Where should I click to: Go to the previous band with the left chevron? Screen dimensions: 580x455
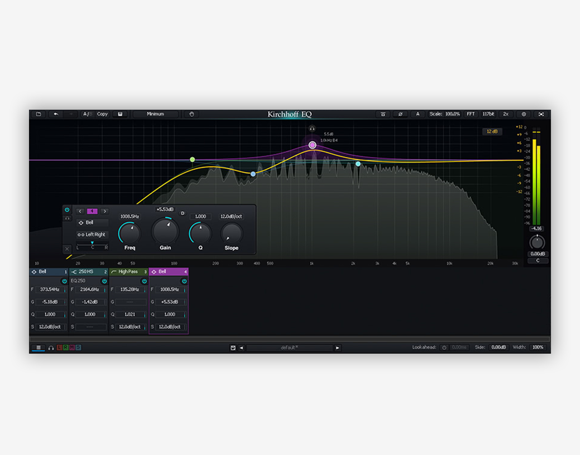click(x=80, y=211)
